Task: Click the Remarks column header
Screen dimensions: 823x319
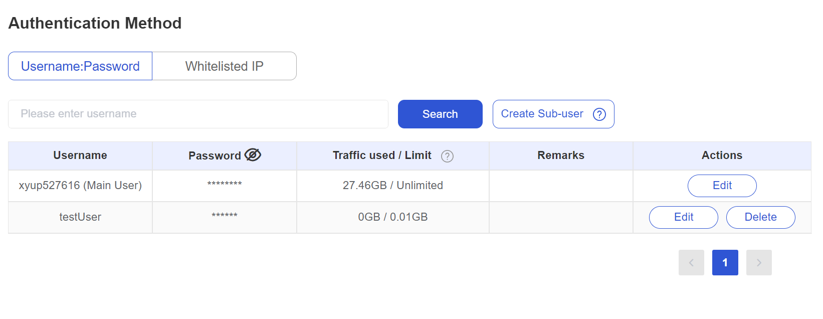Action: click(560, 155)
